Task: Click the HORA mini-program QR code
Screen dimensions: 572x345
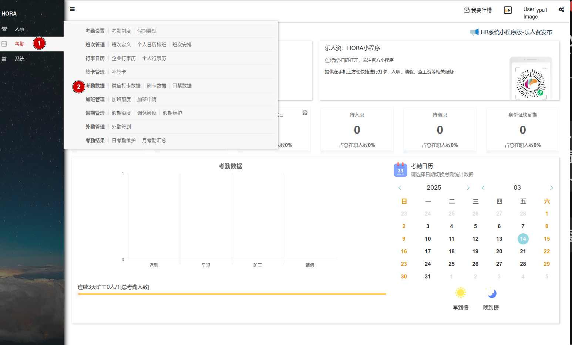Action: [531, 84]
